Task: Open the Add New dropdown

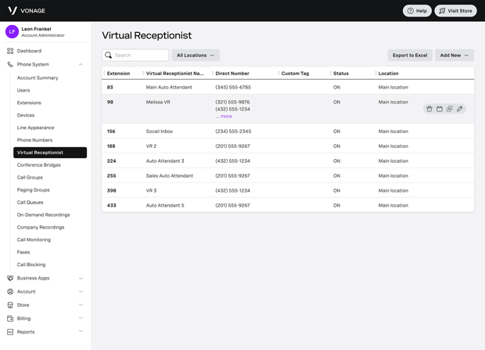Action: 454,56
